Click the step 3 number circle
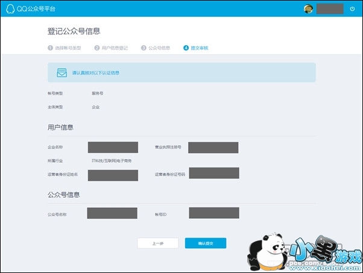363x273 pixels. [144, 48]
